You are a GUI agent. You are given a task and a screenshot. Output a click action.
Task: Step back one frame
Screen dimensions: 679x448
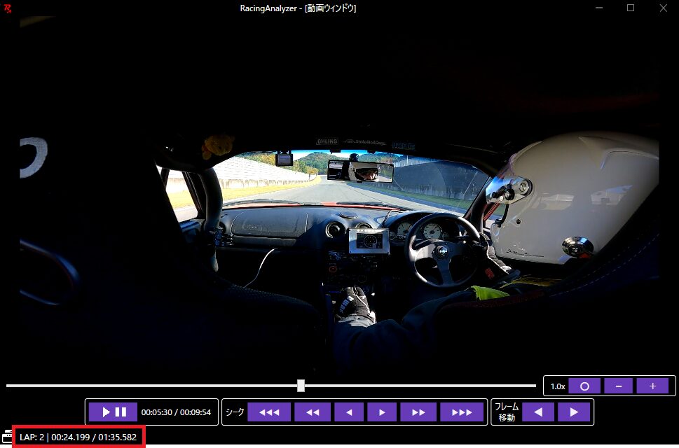538,412
